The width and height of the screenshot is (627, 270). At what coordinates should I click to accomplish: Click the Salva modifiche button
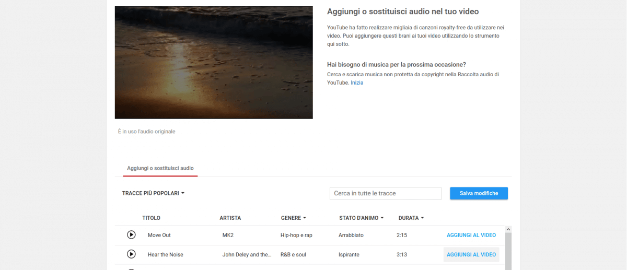479,193
